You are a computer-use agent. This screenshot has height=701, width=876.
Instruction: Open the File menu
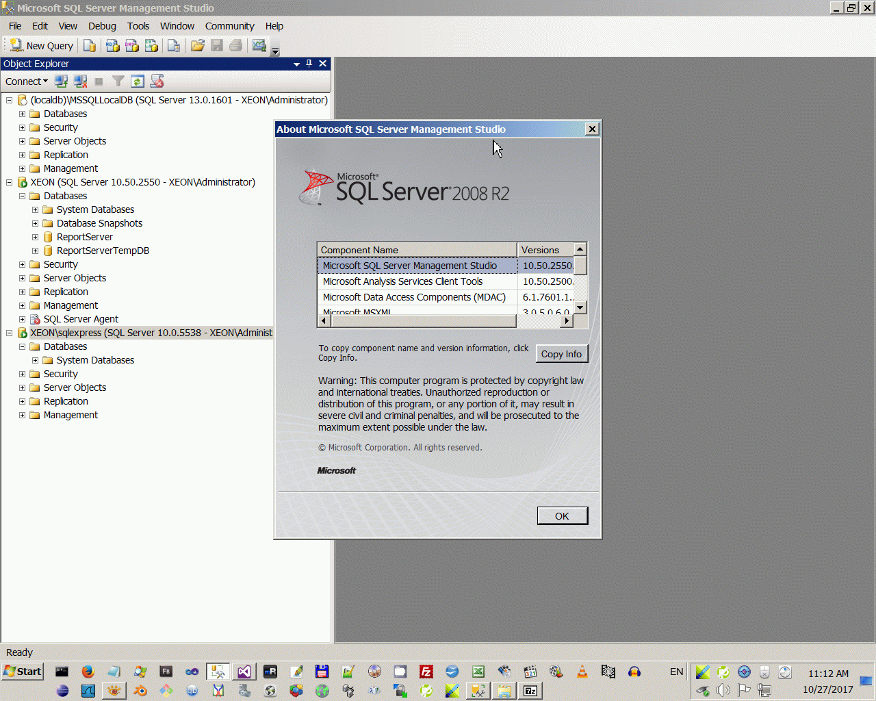[15, 26]
